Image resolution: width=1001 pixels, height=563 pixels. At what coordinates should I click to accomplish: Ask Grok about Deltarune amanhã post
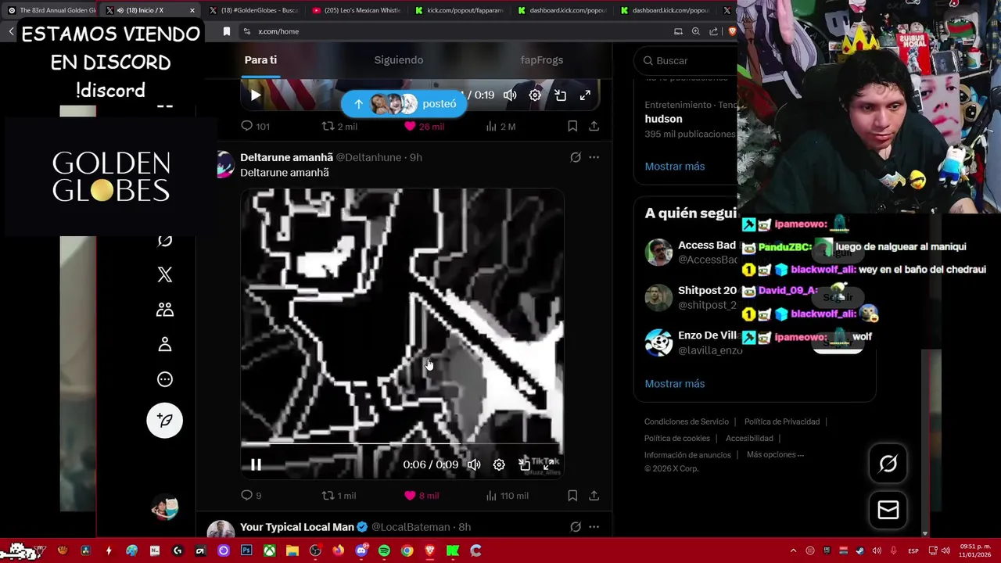coord(576,157)
